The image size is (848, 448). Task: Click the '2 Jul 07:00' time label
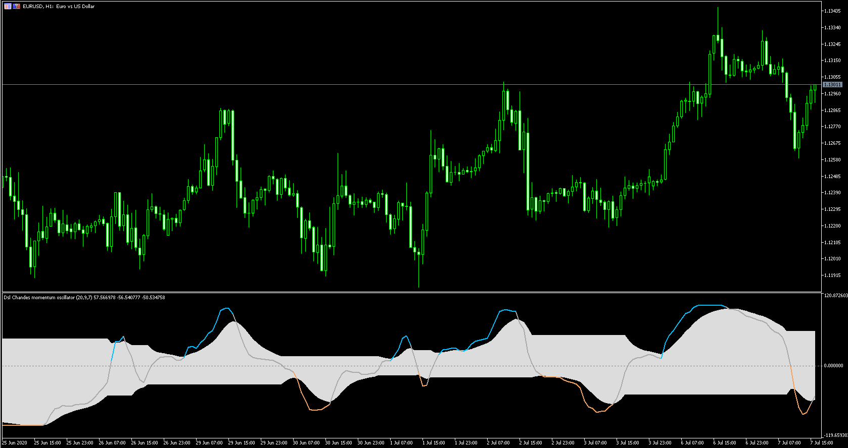tap(498, 443)
